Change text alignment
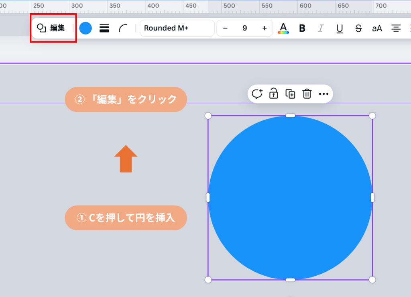Viewport: 411px width, 297px height. coord(396,28)
